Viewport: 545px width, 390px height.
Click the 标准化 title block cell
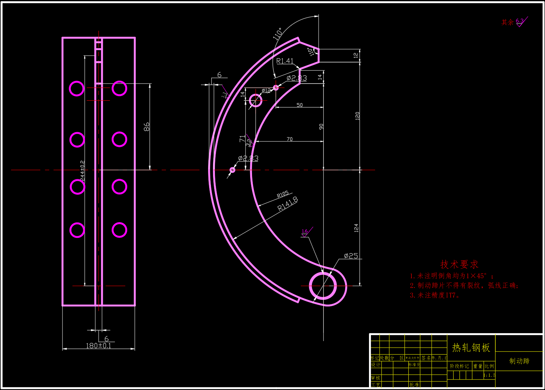(x=414, y=365)
